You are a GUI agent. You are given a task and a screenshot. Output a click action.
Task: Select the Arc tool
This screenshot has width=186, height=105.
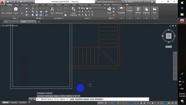22,10
